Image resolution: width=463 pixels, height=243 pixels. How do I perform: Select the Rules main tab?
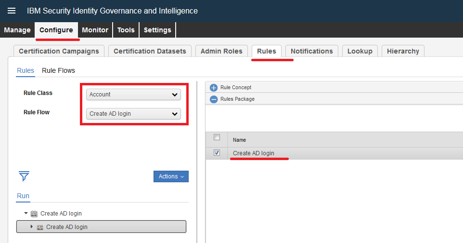[x=266, y=51]
